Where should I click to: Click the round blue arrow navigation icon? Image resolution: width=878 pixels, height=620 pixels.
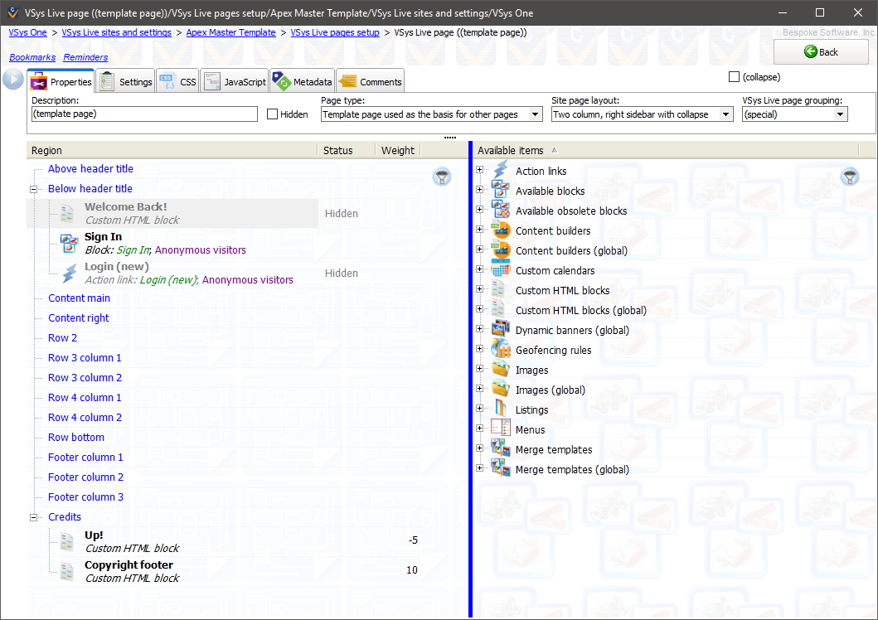[x=13, y=80]
